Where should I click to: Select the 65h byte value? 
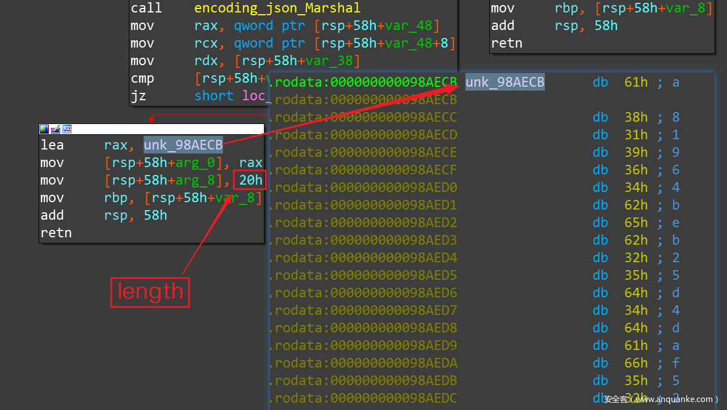[636, 223]
